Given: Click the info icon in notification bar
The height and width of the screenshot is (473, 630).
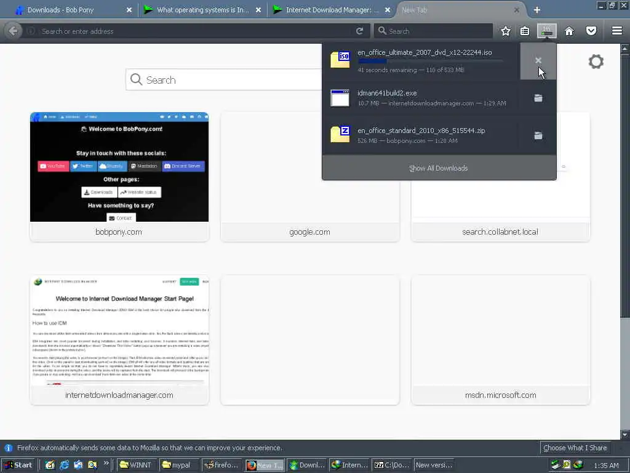Looking at the screenshot, I should pyautogui.click(x=8, y=448).
